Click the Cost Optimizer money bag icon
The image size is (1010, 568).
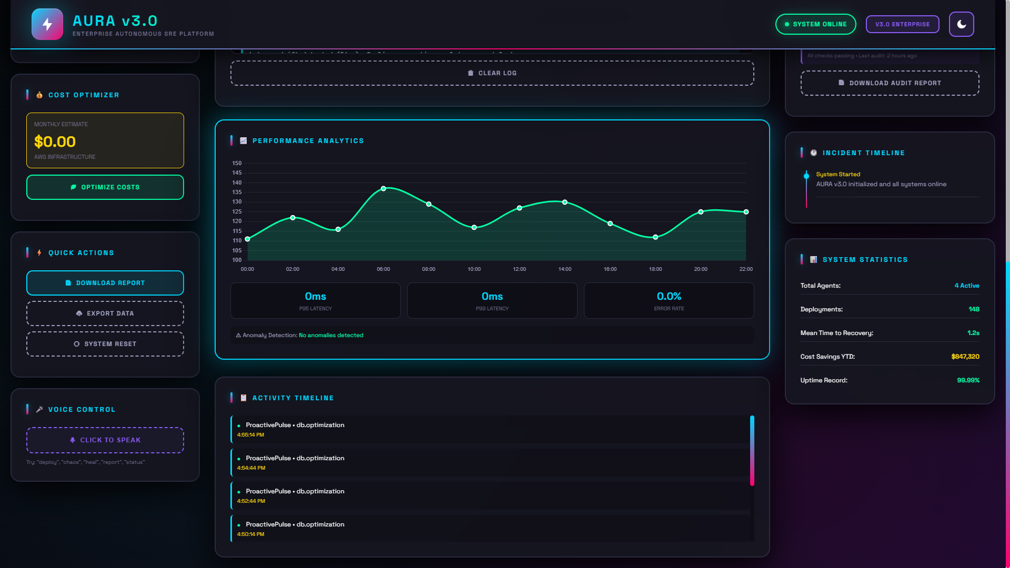point(39,95)
